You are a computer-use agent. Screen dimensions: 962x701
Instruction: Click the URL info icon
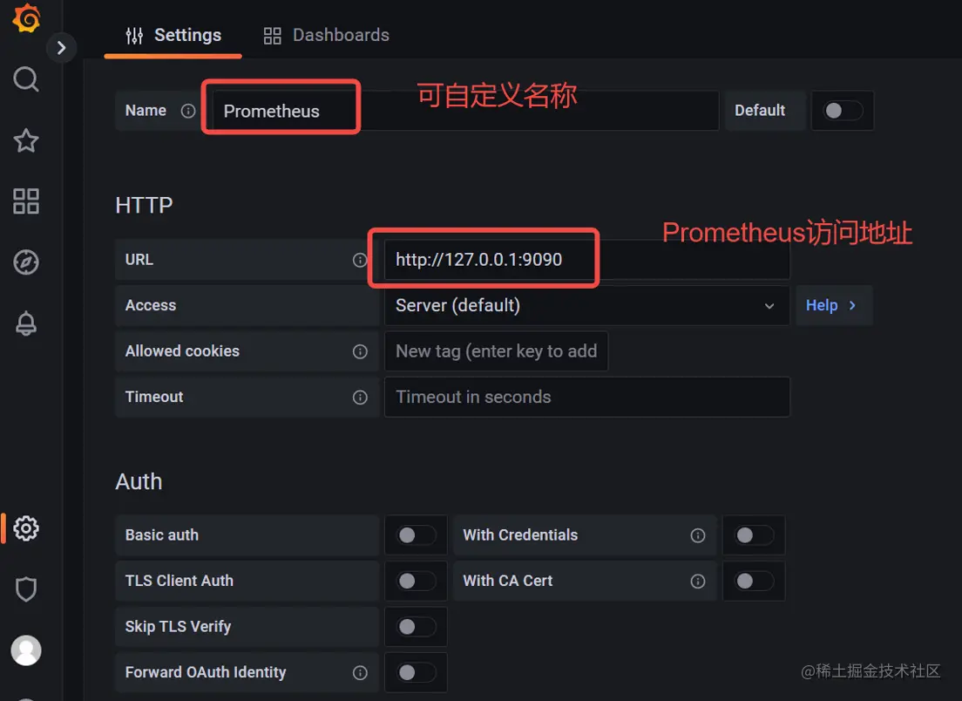coord(360,261)
